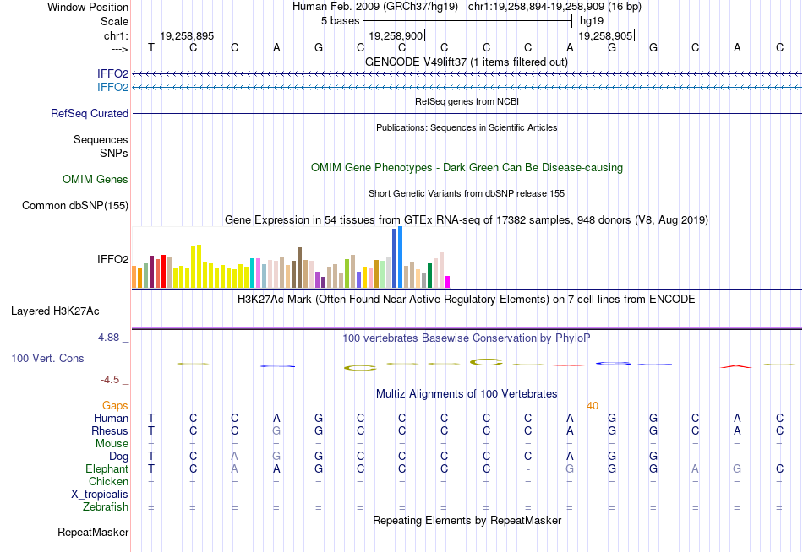Click the purple H3K27Ac signal line
Screen dimensions: 803x552
(467, 328)
